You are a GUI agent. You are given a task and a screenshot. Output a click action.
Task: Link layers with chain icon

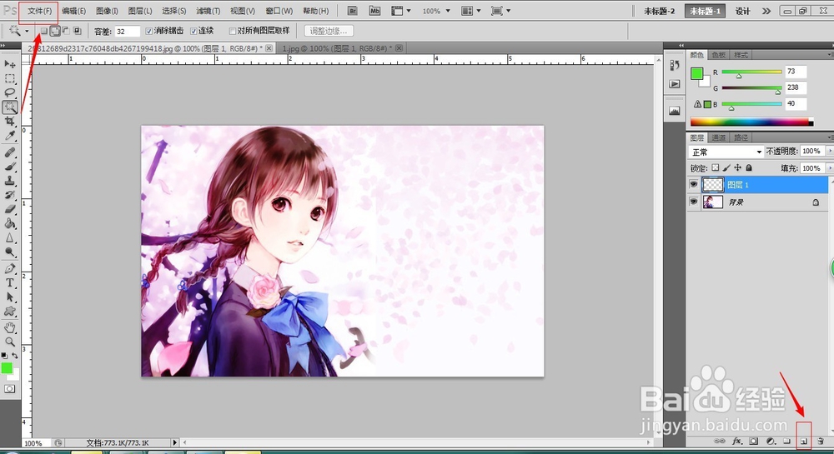coord(720,442)
